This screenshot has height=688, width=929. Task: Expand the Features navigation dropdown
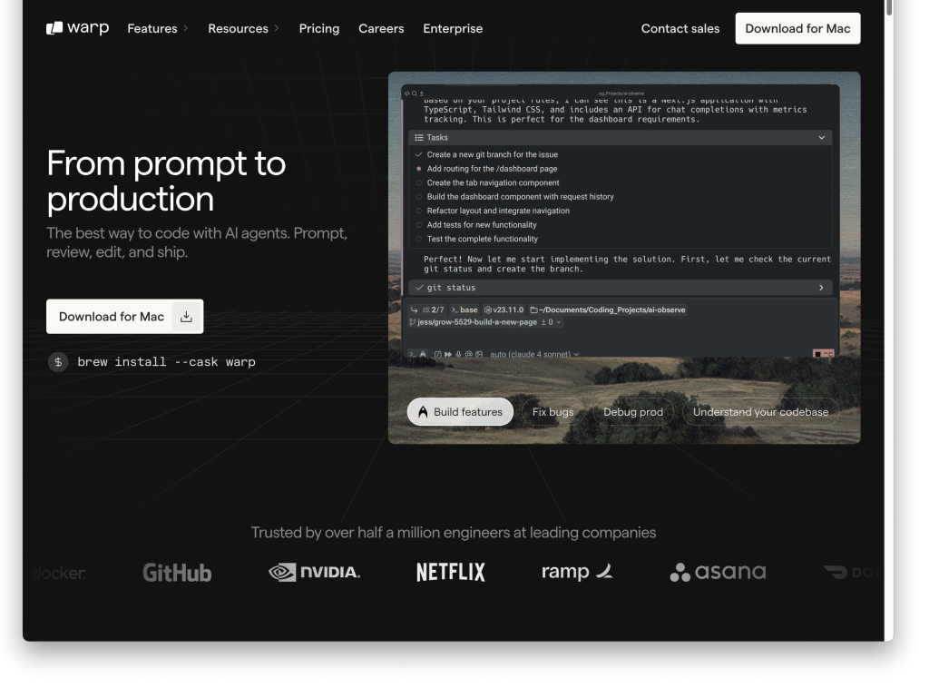[x=158, y=28]
